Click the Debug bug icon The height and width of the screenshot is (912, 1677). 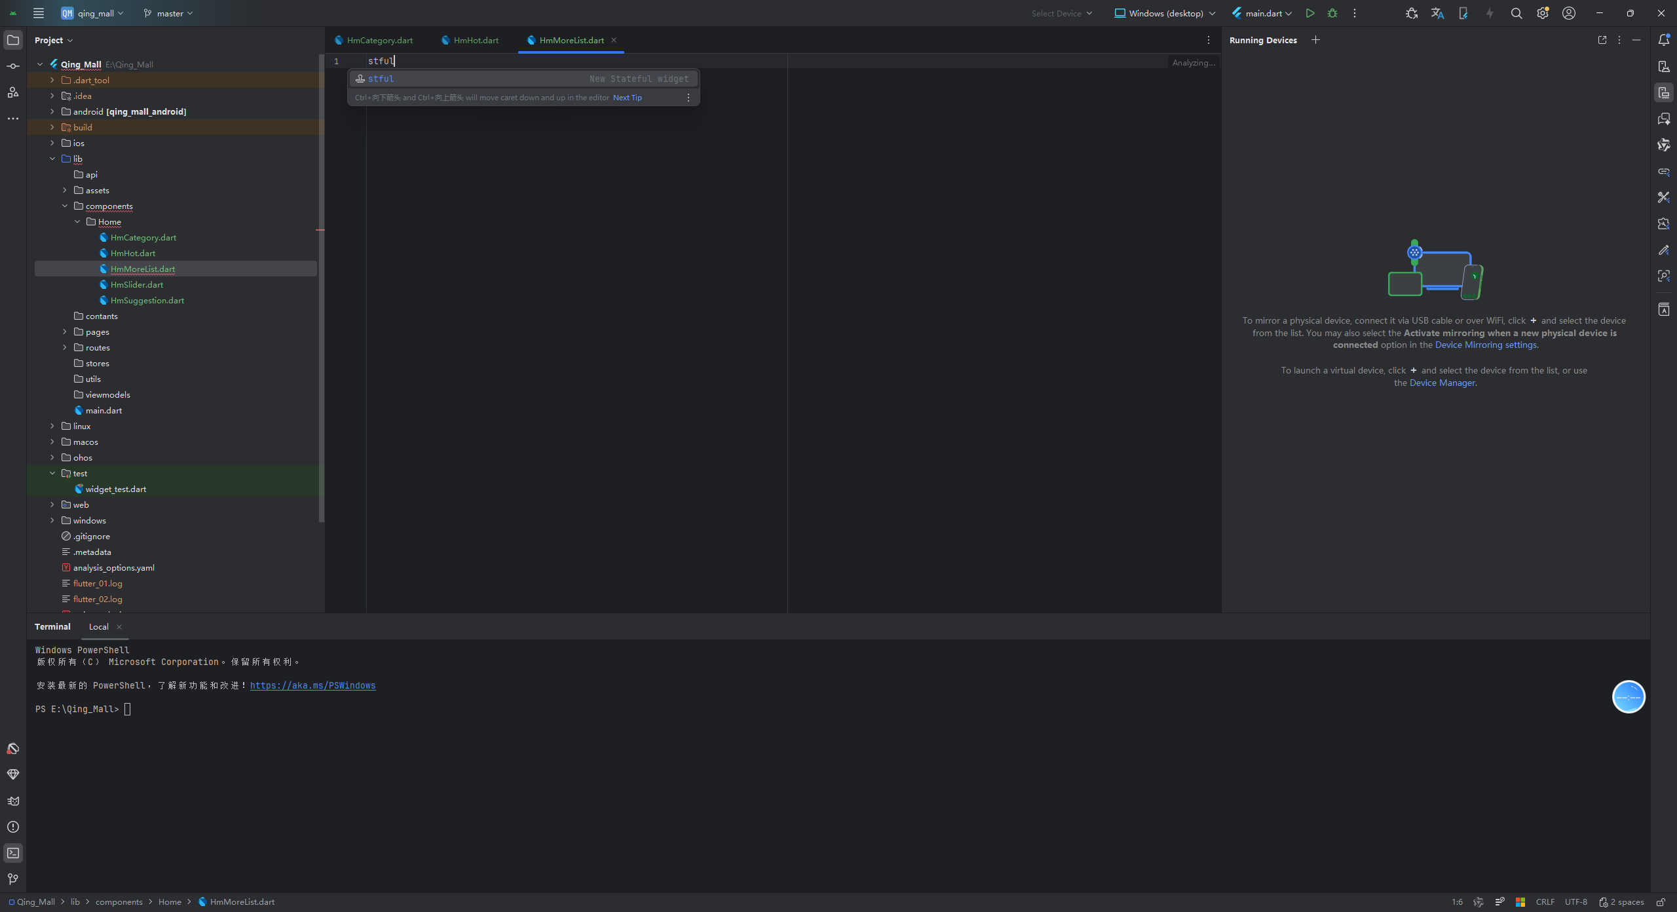click(1332, 13)
